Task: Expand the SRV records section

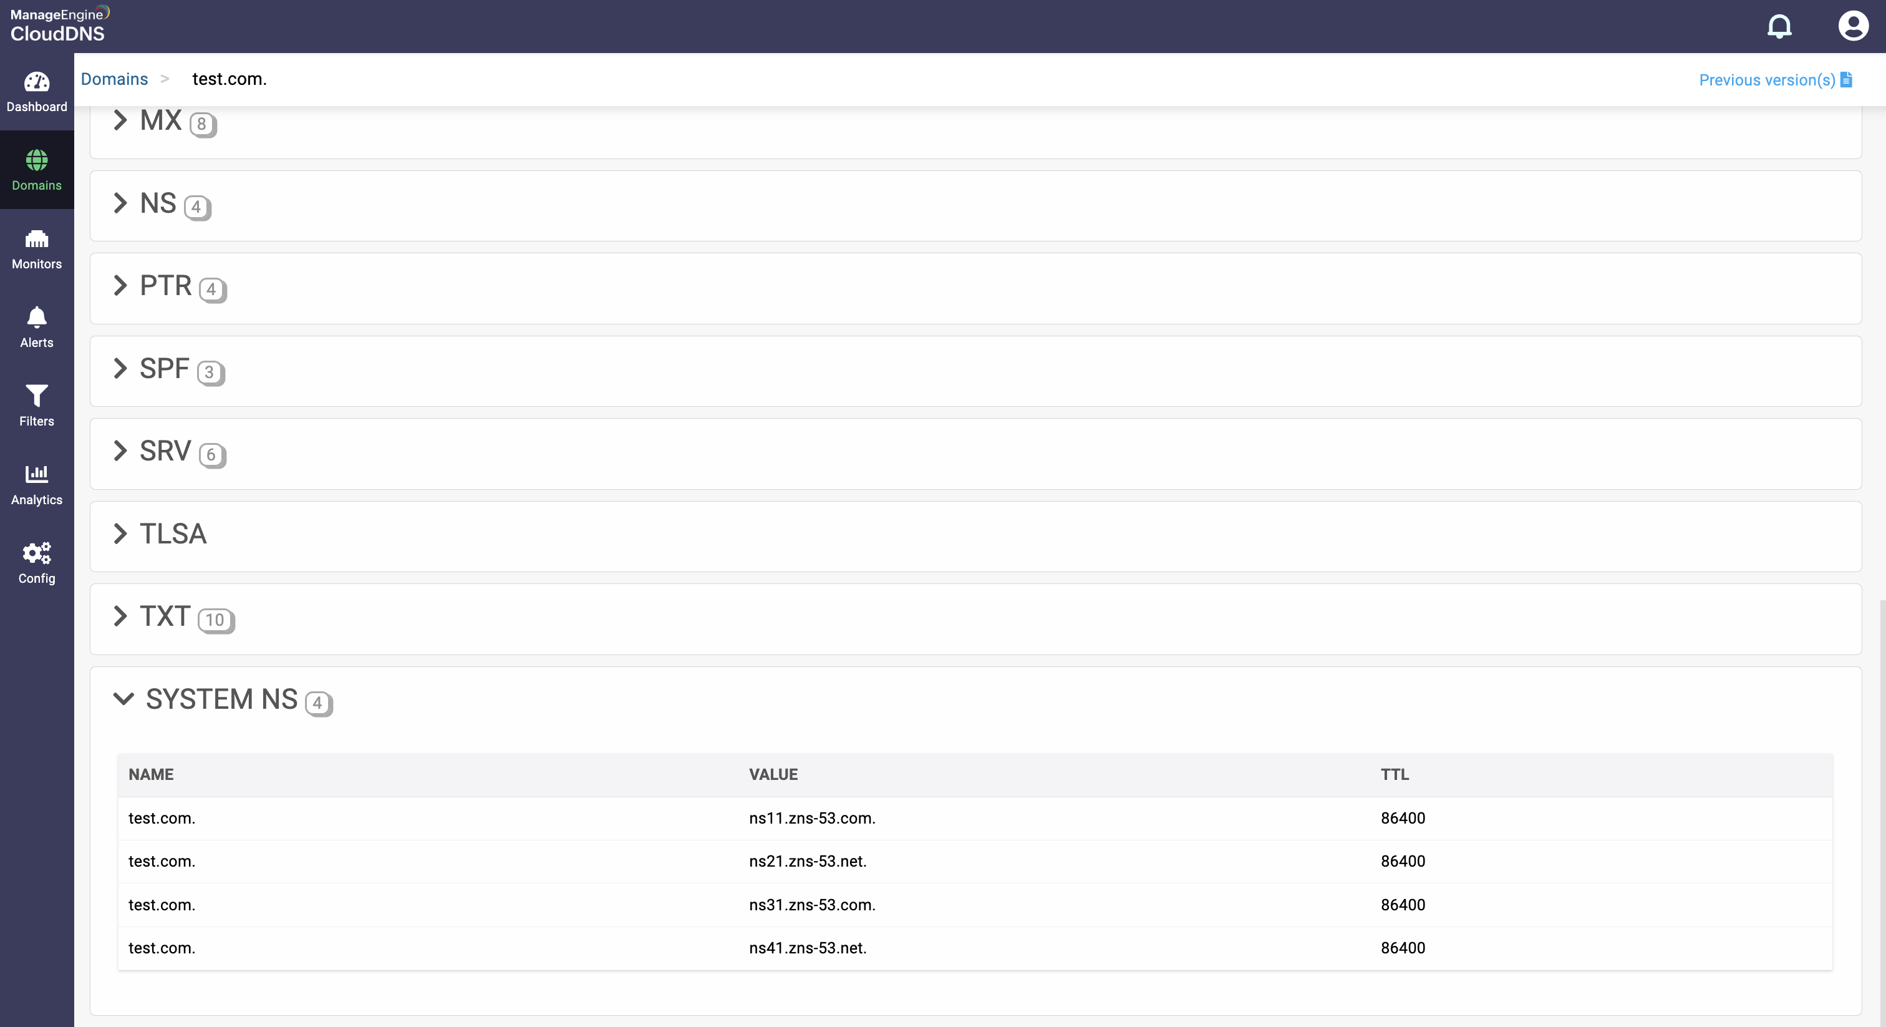Action: pyautogui.click(x=121, y=451)
